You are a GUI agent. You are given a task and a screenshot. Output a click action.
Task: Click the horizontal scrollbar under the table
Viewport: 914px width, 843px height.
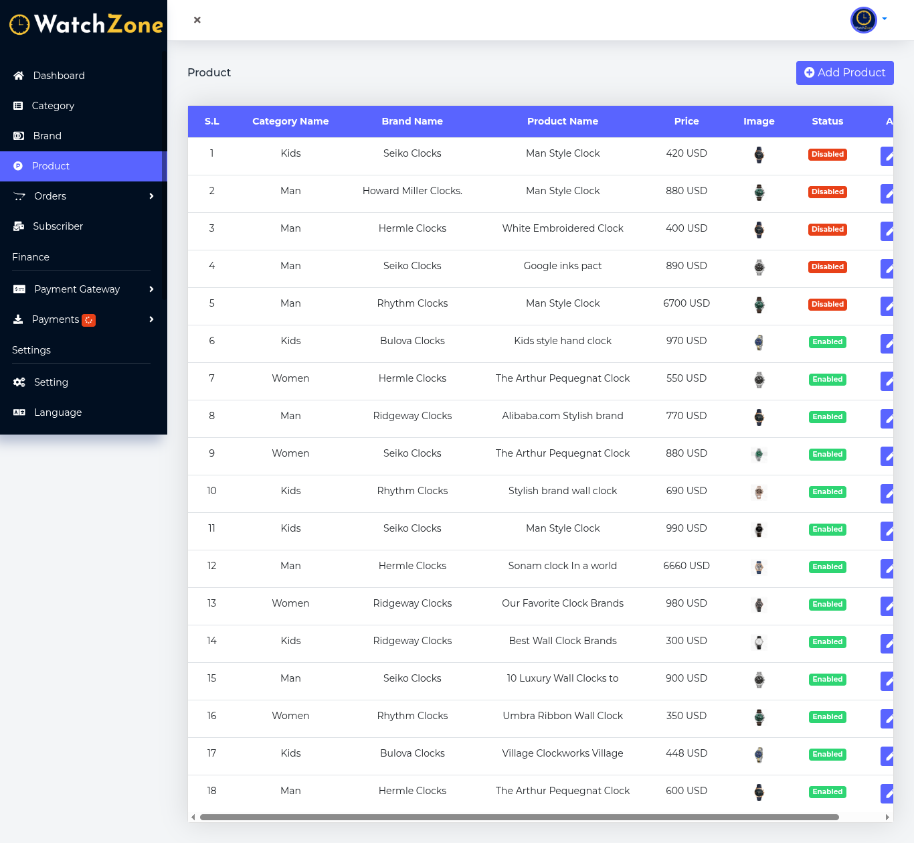click(x=519, y=817)
